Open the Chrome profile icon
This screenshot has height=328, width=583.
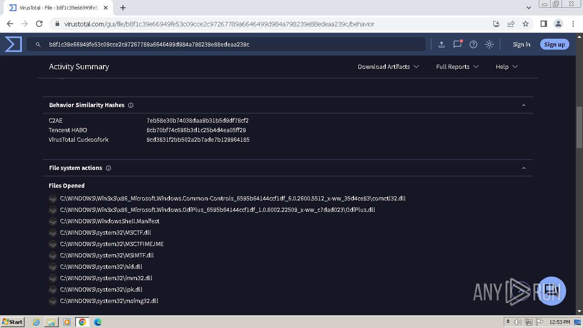click(558, 24)
